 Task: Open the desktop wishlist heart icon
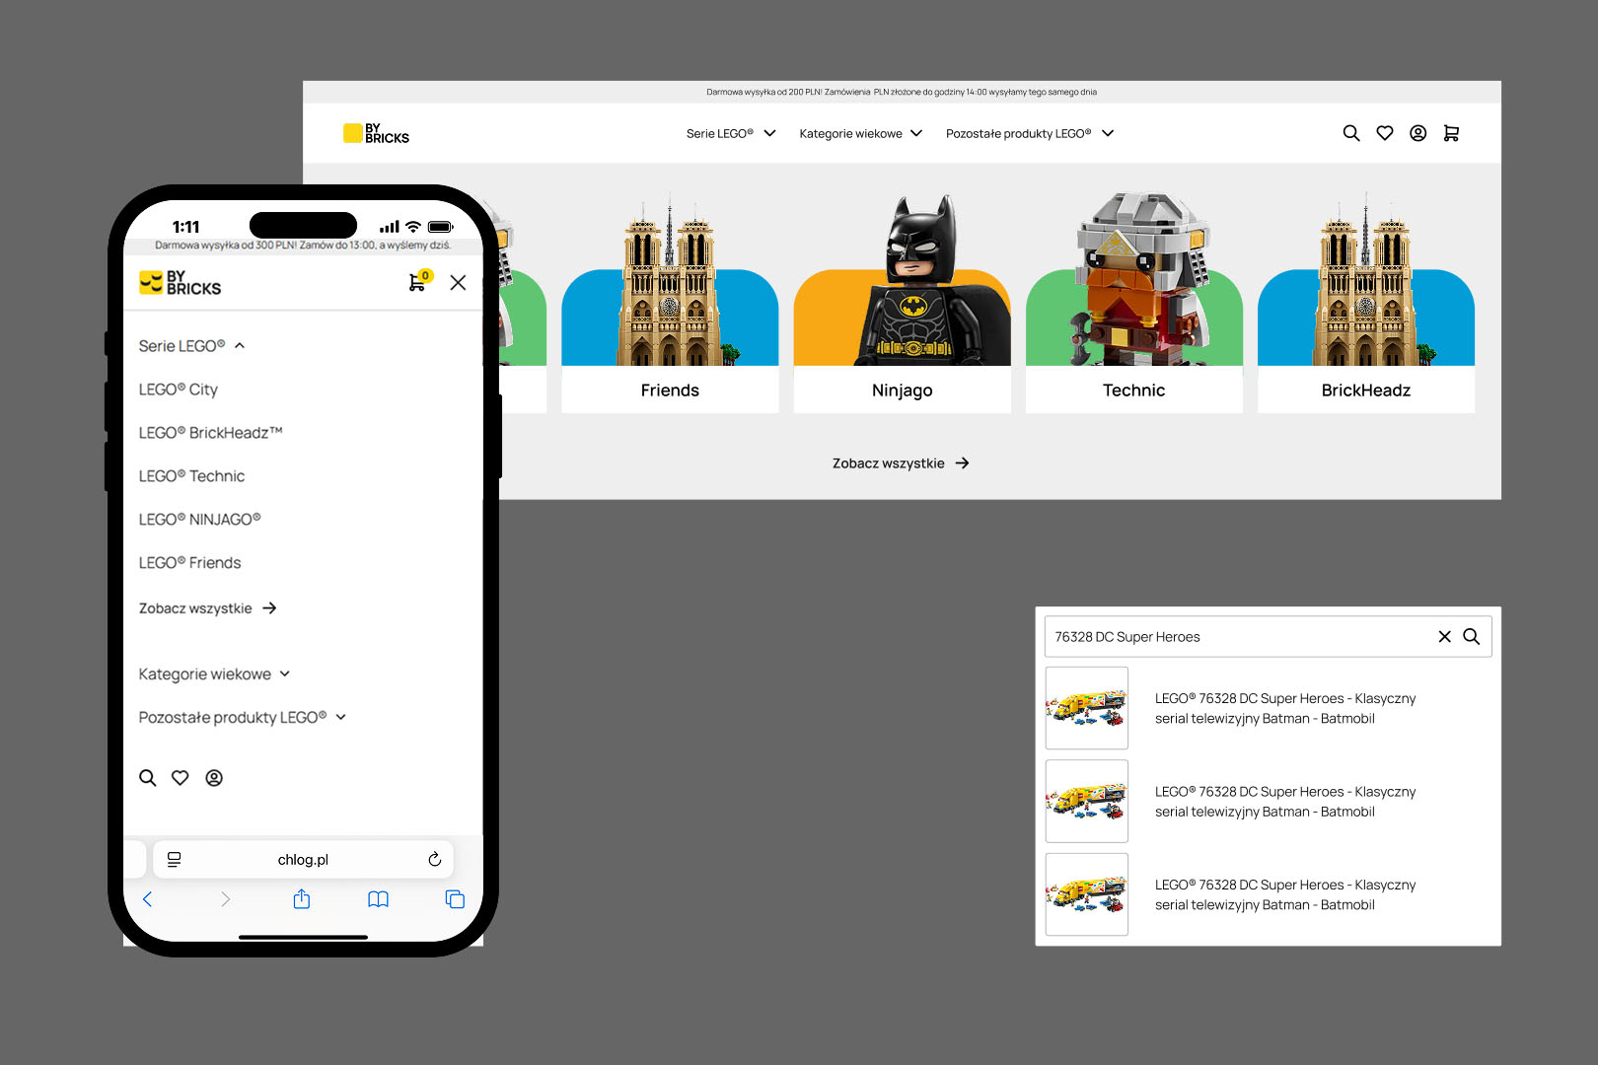[x=1385, y=133]
